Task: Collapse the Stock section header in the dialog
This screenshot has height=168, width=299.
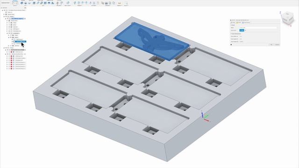Action: pos(233,25)
